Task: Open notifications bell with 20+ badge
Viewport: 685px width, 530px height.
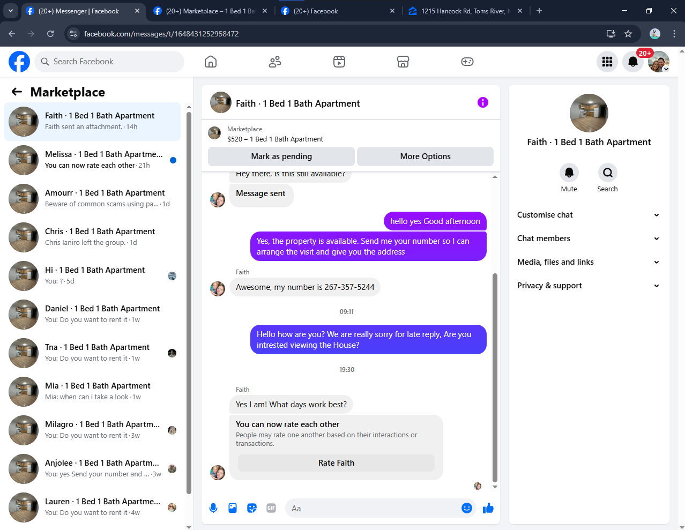Action: click(633, 62)
